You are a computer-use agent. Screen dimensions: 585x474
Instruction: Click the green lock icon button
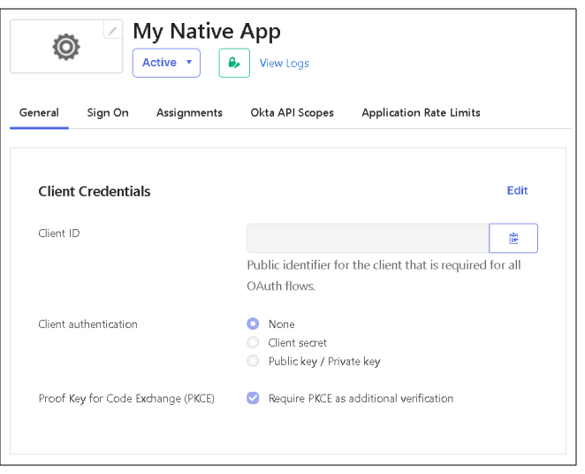tap(234, 63)
